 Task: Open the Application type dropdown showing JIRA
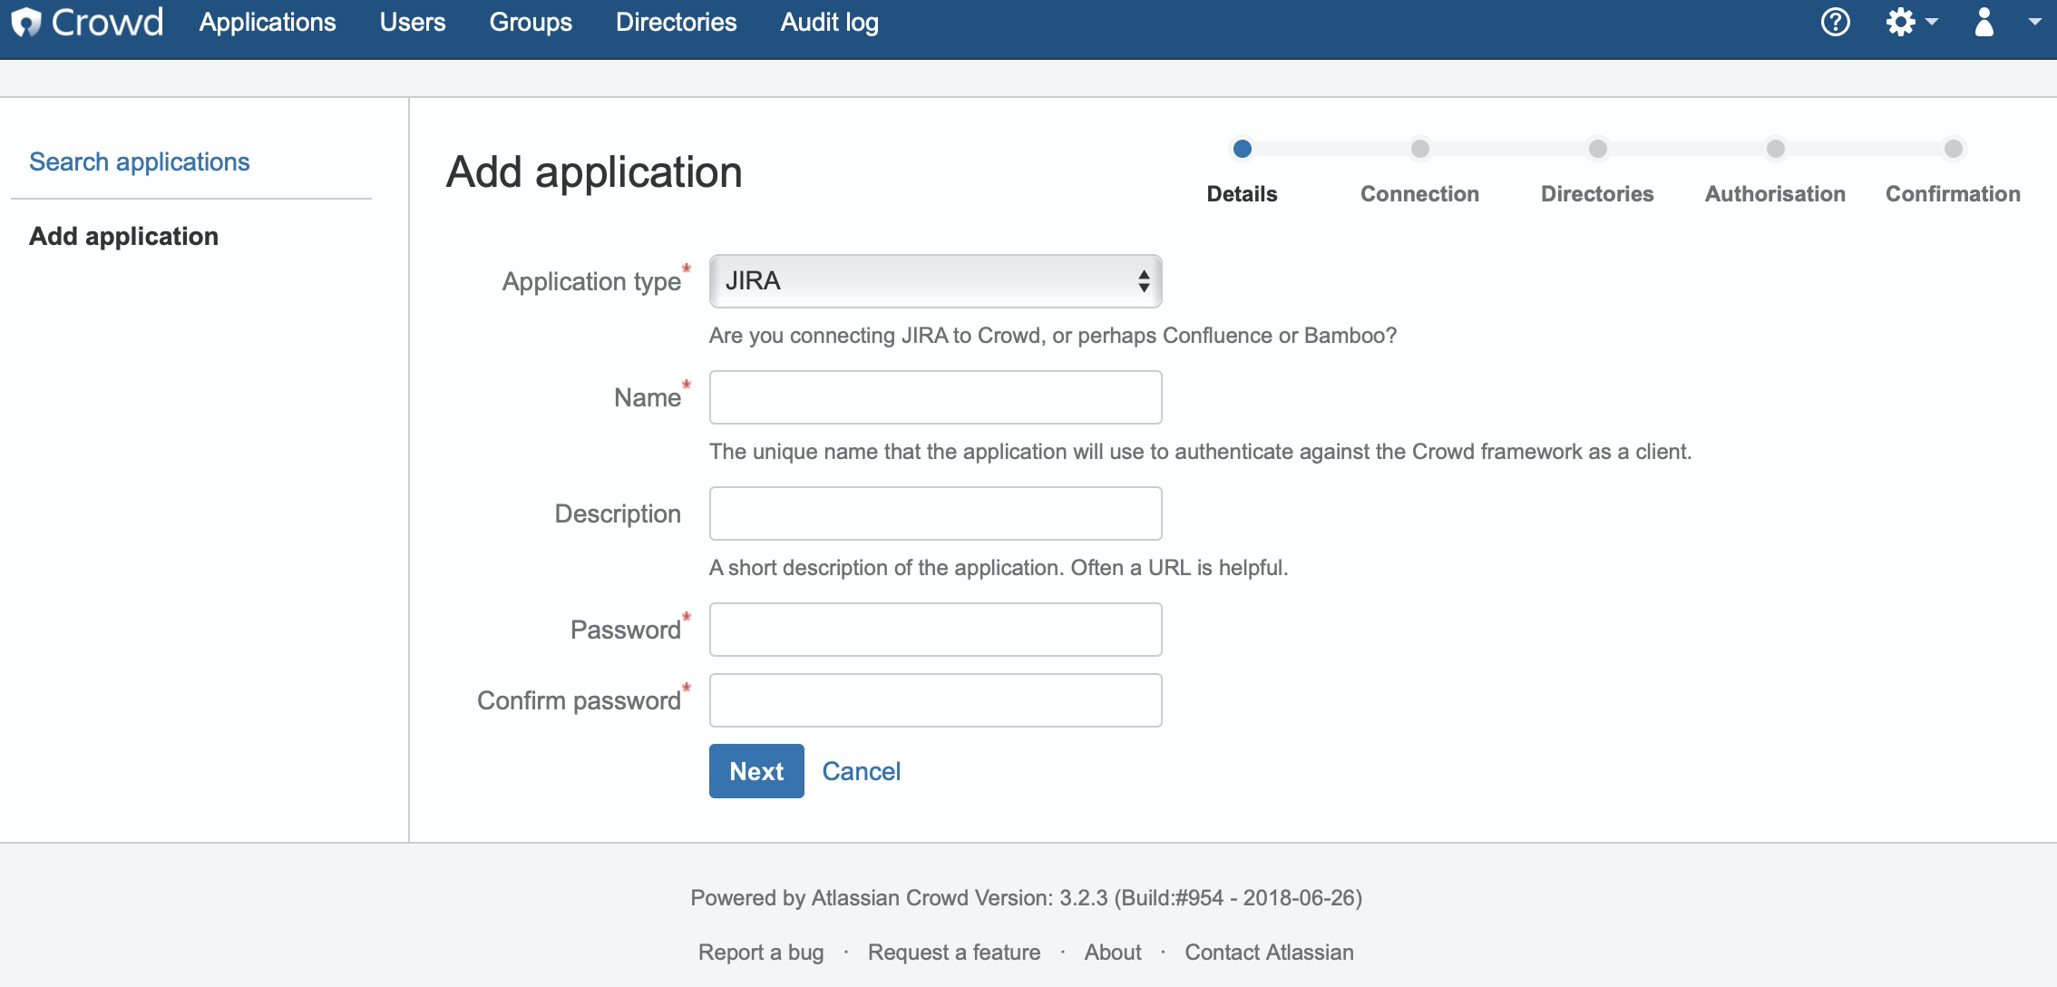pyautogui.click(x=934, y=281)
